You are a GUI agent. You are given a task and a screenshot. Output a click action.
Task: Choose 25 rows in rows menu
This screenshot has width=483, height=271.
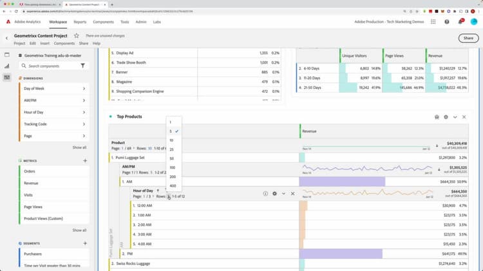click(174, 149)
